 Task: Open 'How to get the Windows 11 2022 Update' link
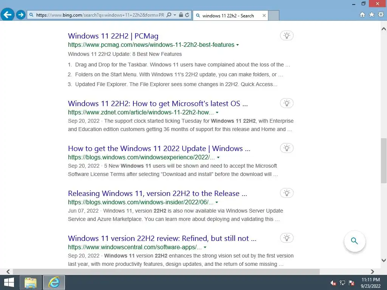[159, 148]
